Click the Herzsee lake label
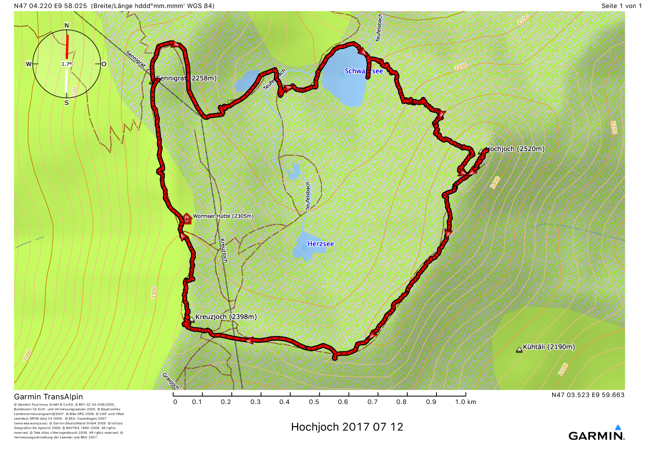 [320, 244]
